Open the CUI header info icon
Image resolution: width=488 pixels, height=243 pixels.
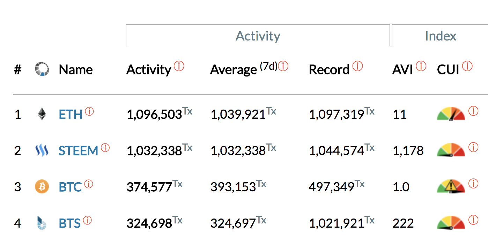(467, 66)
